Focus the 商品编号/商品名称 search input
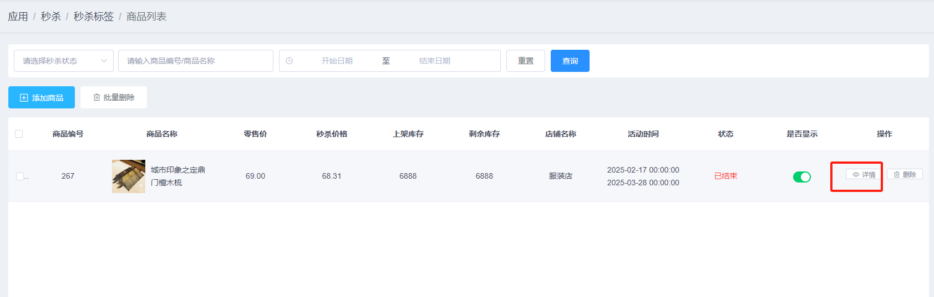Screen dimensions: 934x297 click(195, 61)
